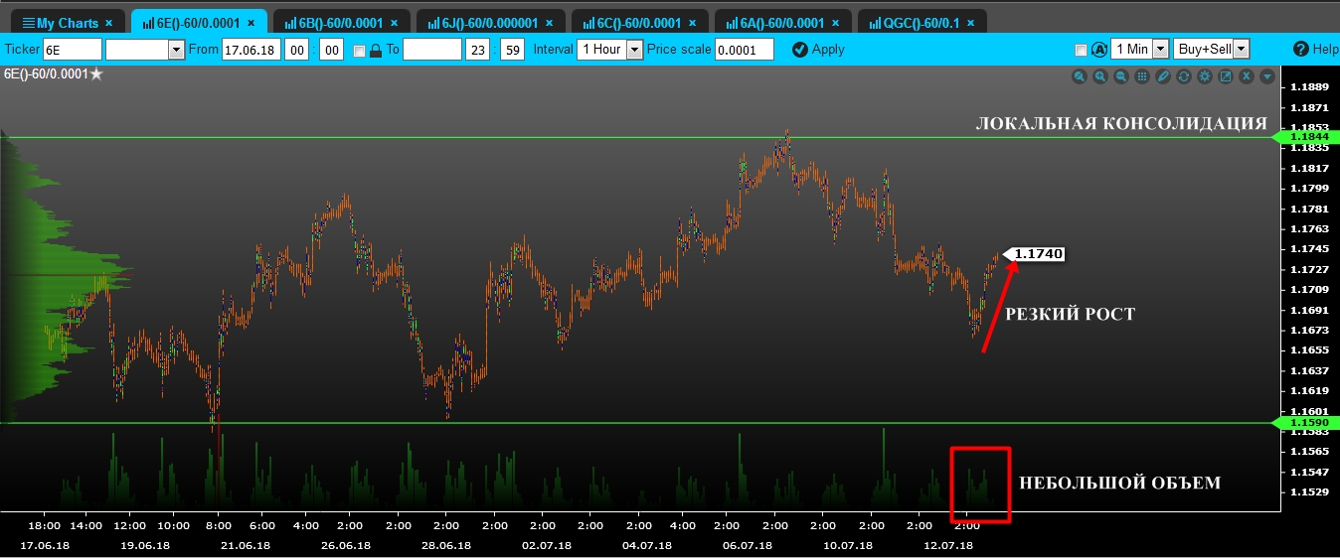Click the Price scale field 0.0001

coord(744,49)
